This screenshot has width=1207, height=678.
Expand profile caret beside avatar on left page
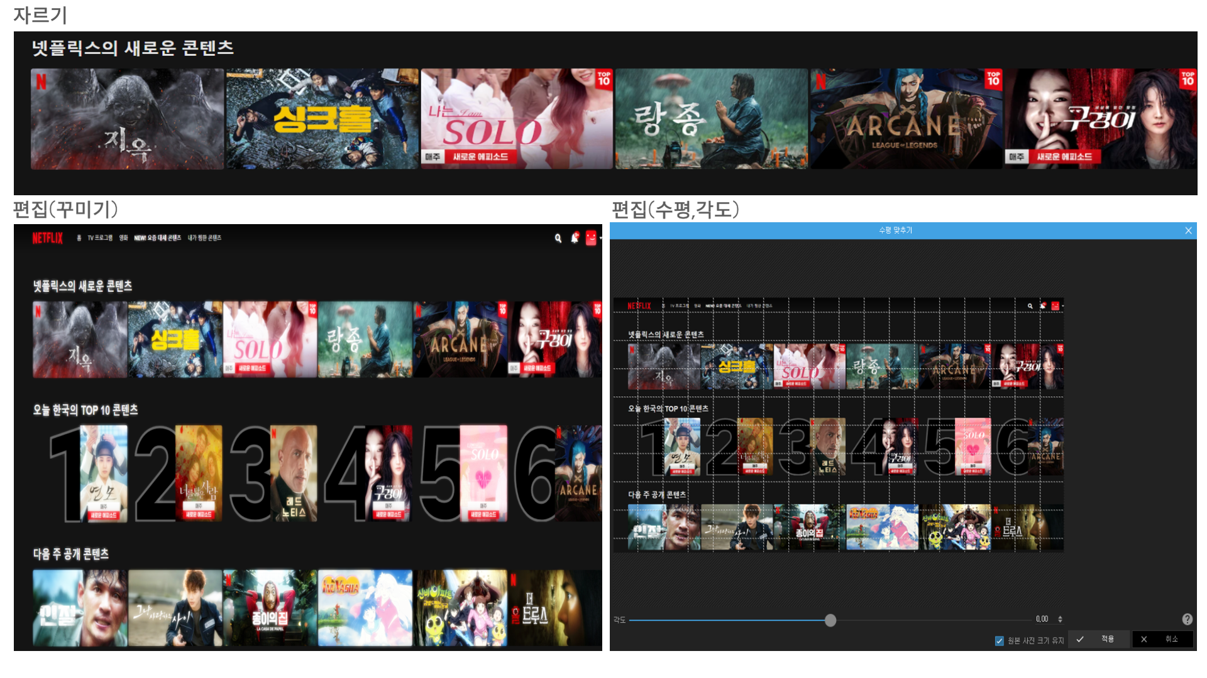click(600, 239)
